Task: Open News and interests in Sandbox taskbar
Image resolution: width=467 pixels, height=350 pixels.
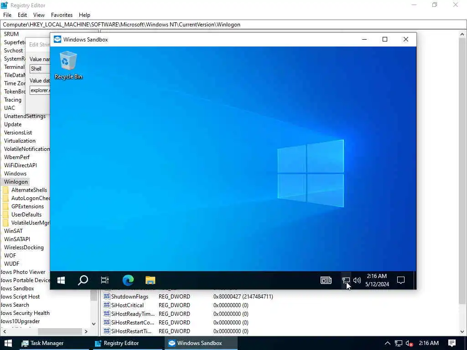Action: 326,280
